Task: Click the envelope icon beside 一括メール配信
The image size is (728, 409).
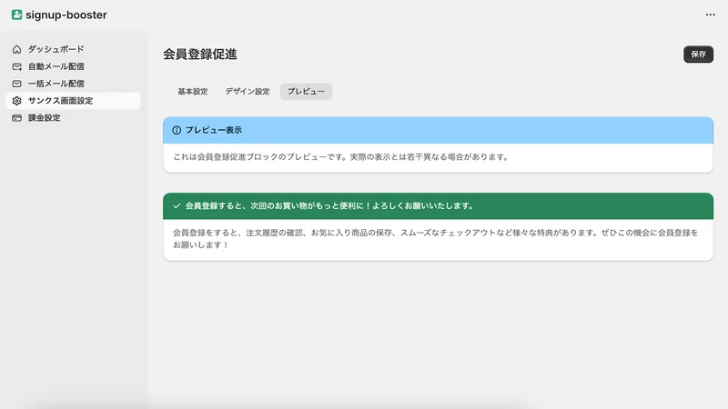Action: coord(16,84)
